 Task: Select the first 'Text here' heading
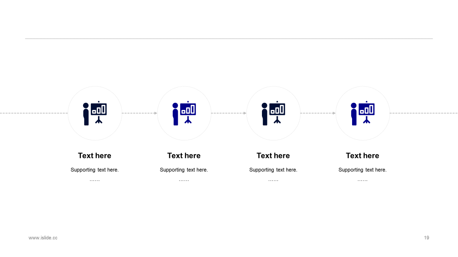[94, 156]
